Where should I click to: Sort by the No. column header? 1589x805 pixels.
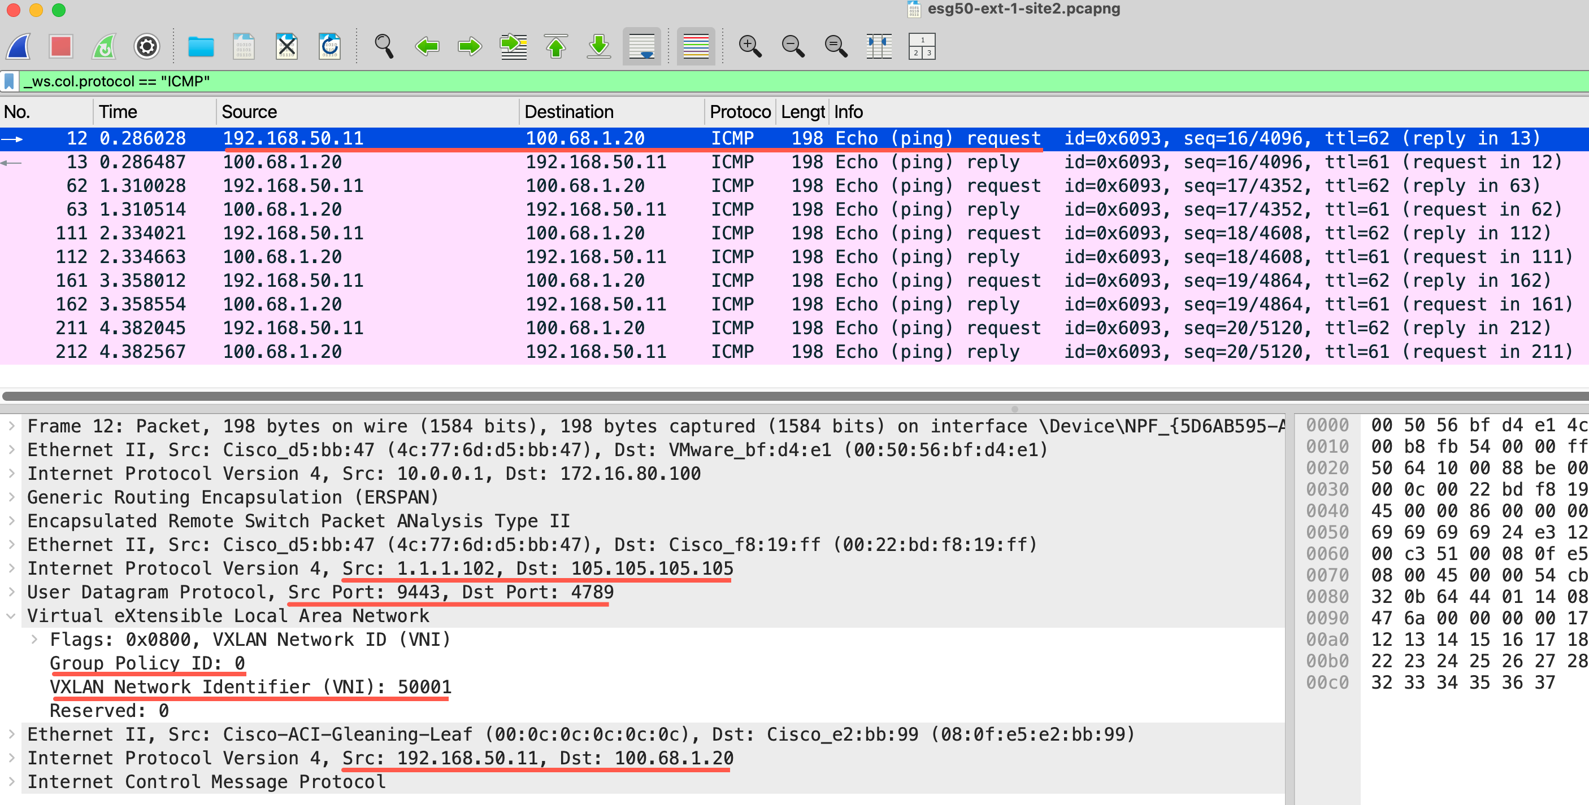(46, 112)
